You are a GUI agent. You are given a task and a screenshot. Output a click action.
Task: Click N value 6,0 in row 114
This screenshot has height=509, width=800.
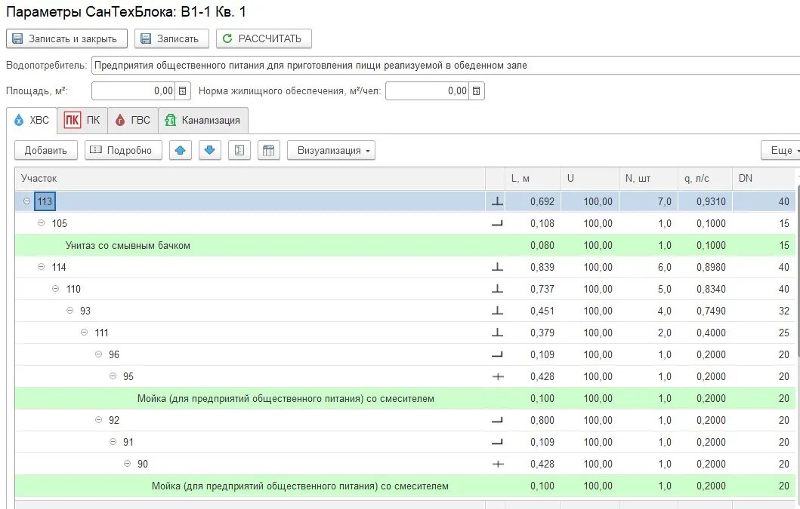click(x=665, y=268)
